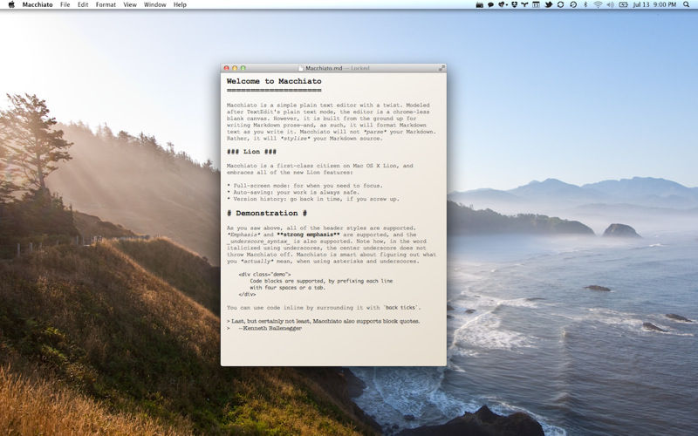Viewport: 698px width, 436px height.
Task: Click the Twitter bird menu bar icon
Action: pos(549,4)
